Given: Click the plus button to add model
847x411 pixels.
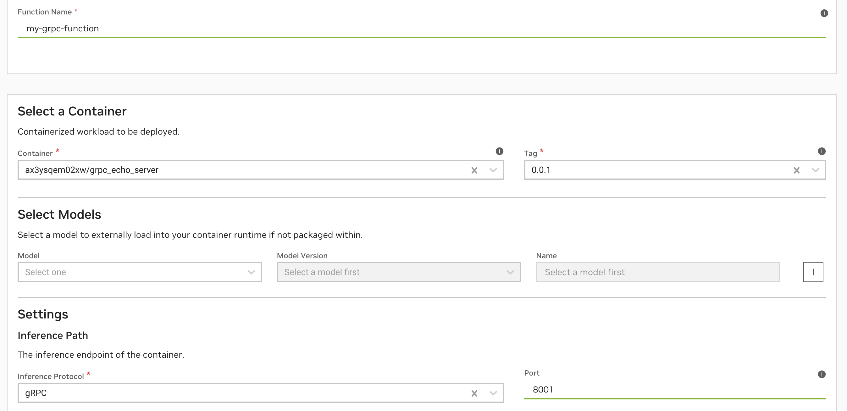Looking at the screenshot, I should point(813,272).
